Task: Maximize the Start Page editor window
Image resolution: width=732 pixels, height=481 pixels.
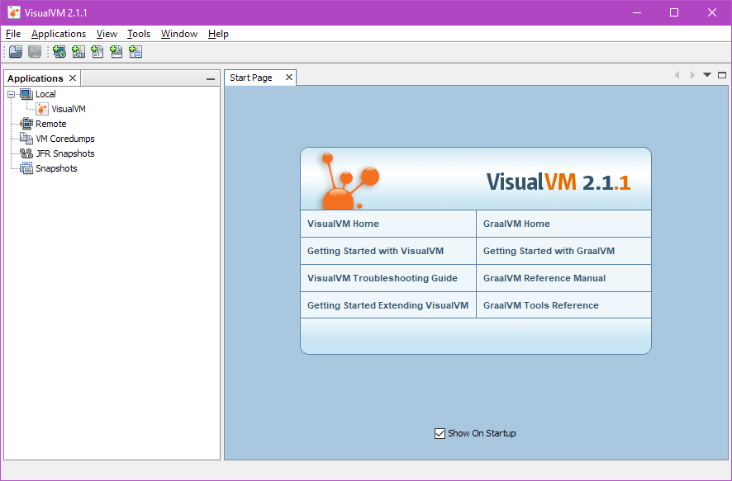Action: point(722,75)
